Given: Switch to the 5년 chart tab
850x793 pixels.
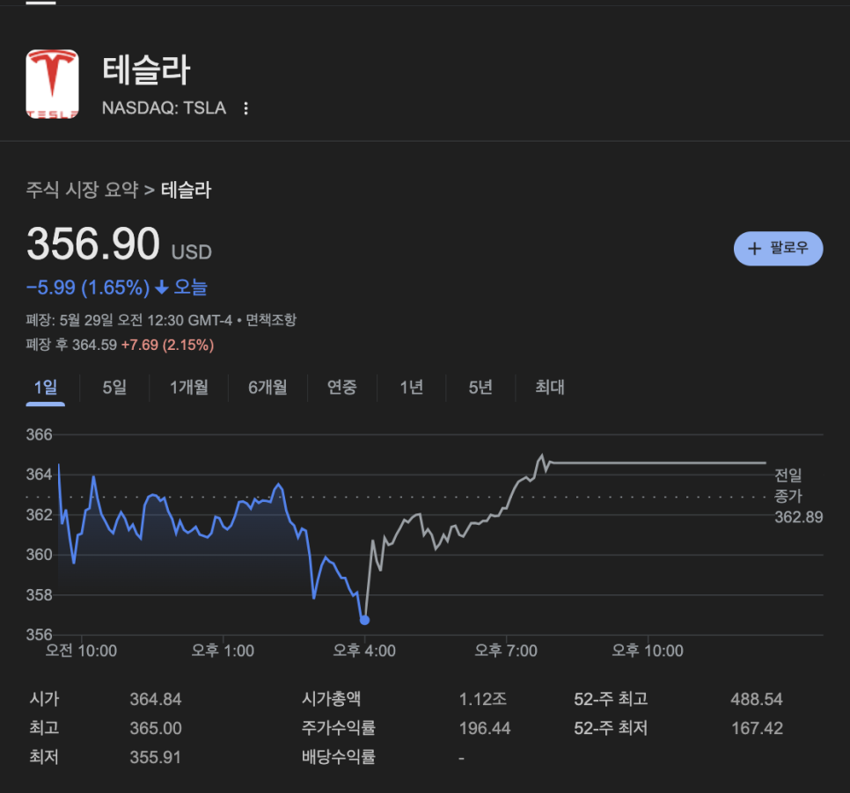Looking at the screenshot, I should [480, 388].
